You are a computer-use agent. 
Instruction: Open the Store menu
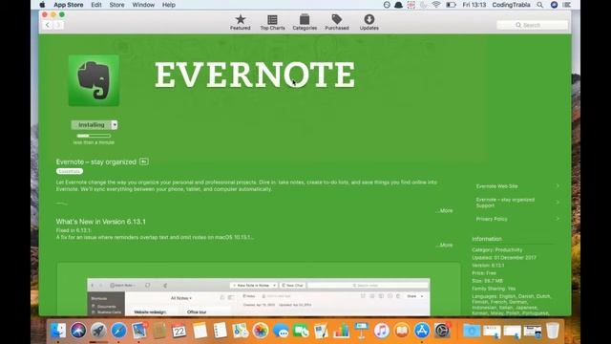point(116,5)
